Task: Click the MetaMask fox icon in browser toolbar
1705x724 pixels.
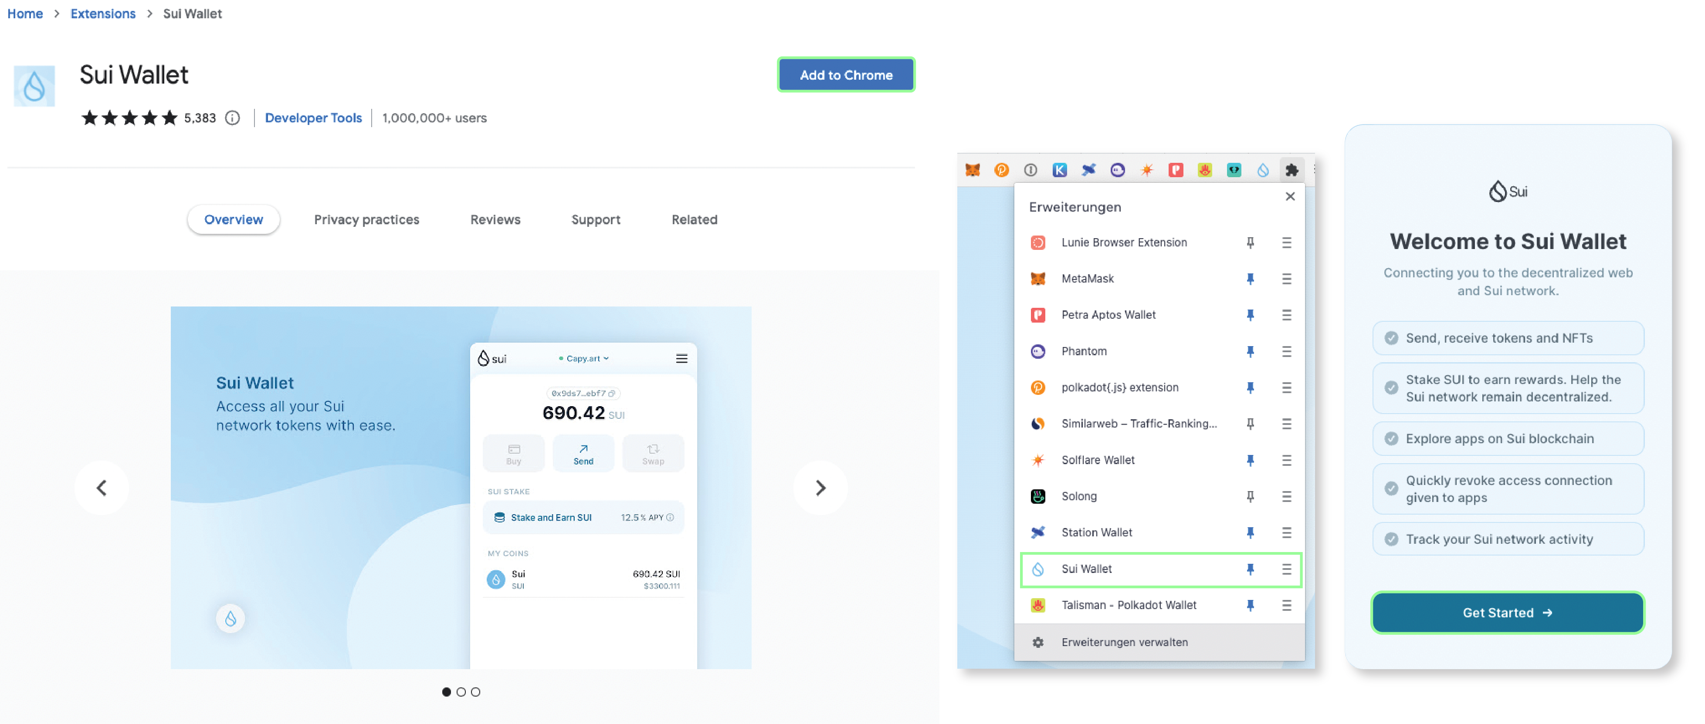Action: pyautogui.click(x=972, y=170)
